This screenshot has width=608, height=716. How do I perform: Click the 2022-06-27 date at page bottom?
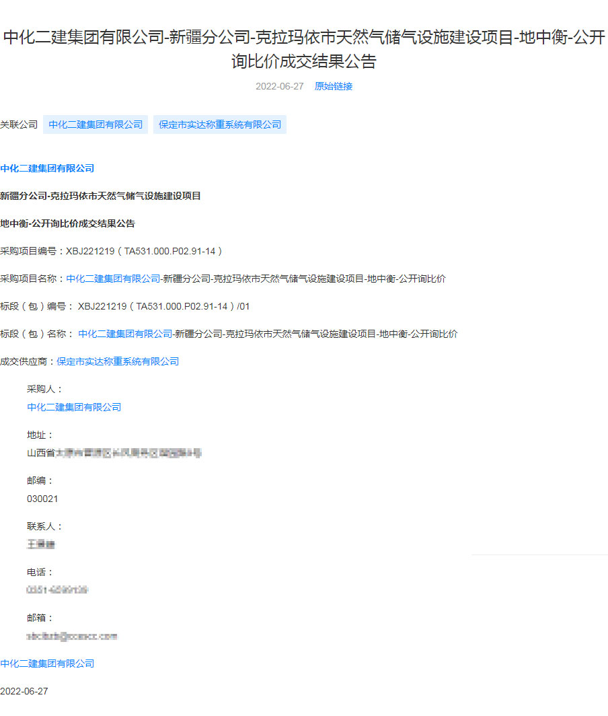[x=24, y=691]
